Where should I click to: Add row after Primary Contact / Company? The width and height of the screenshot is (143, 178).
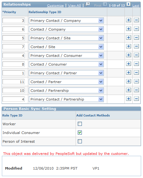(x=129, y=20)
